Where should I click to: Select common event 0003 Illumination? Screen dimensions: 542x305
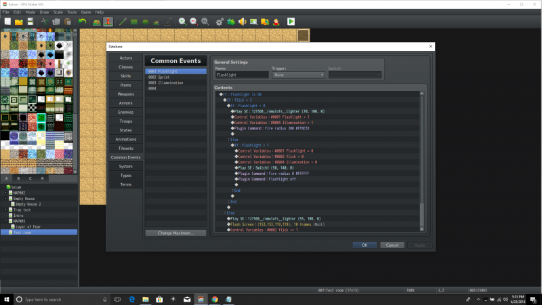click(x=175, y=83)
